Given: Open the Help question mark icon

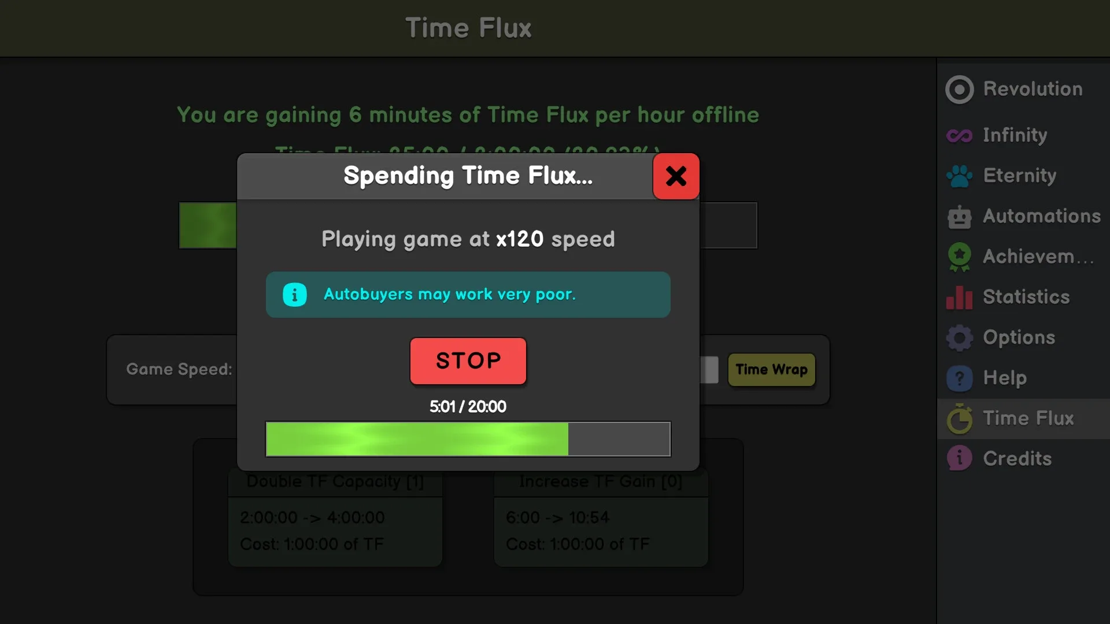Looking at the screenshot, I should pyautogui.click(x=960, y=378).
